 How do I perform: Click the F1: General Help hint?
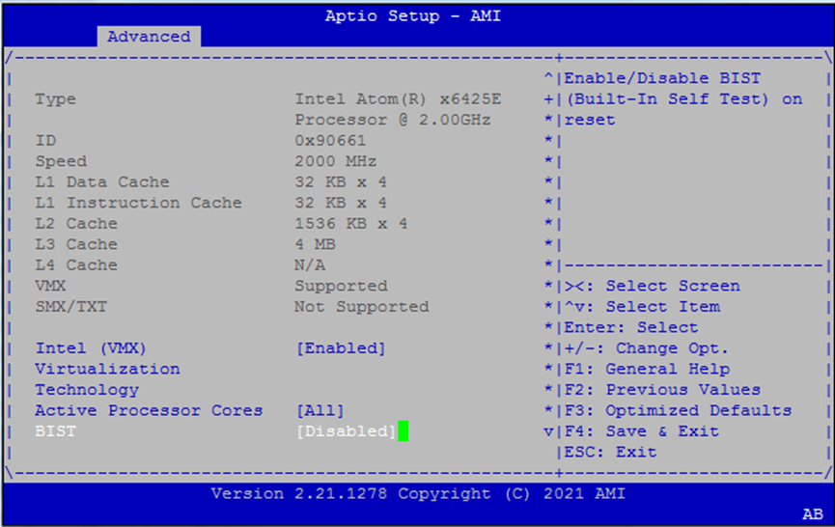click(x=647, y=369)
